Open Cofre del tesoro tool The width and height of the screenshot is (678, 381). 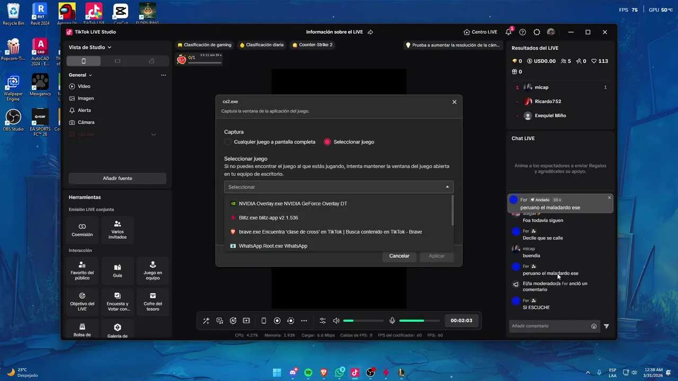coord(153,302)
